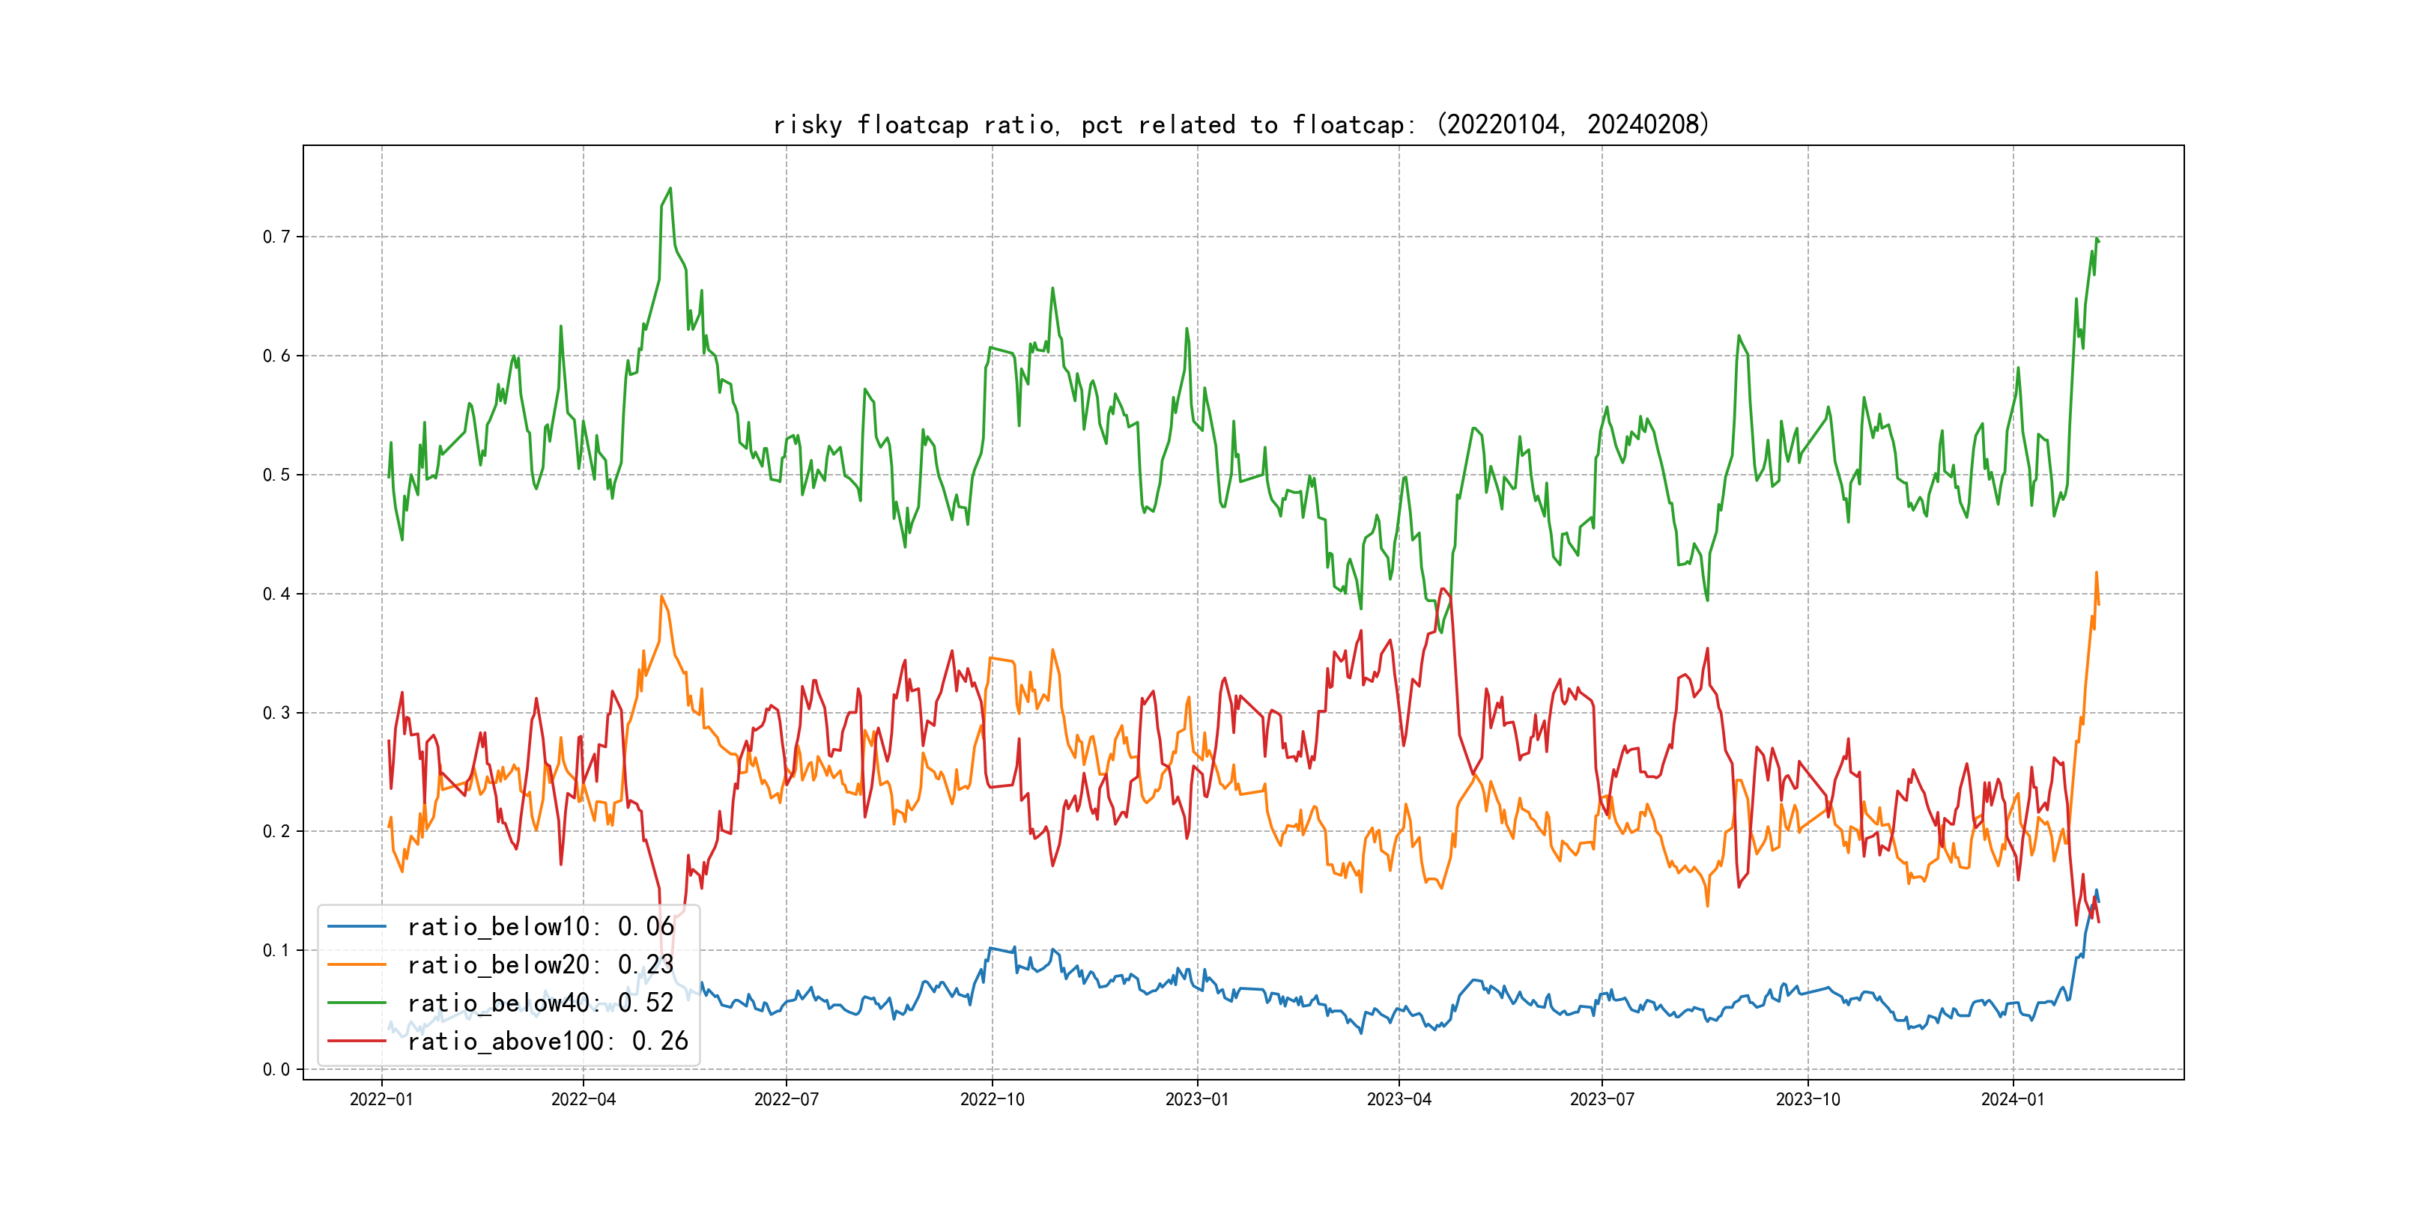Click the 0.7 y-axis tick label

click(276, 237)
